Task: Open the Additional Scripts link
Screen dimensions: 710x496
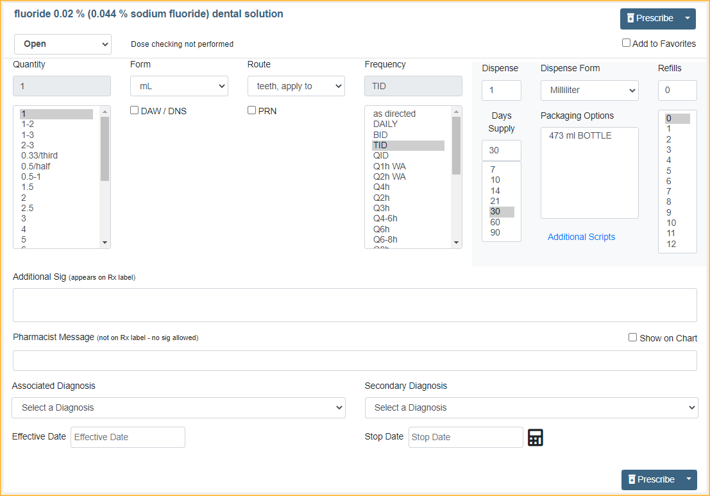Action: click(x=581, y=237)
